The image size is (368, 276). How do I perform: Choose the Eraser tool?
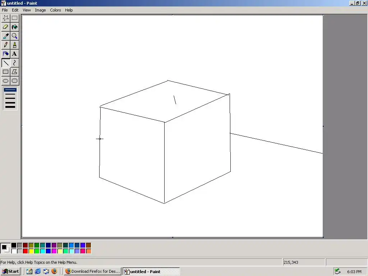(6, 27)
